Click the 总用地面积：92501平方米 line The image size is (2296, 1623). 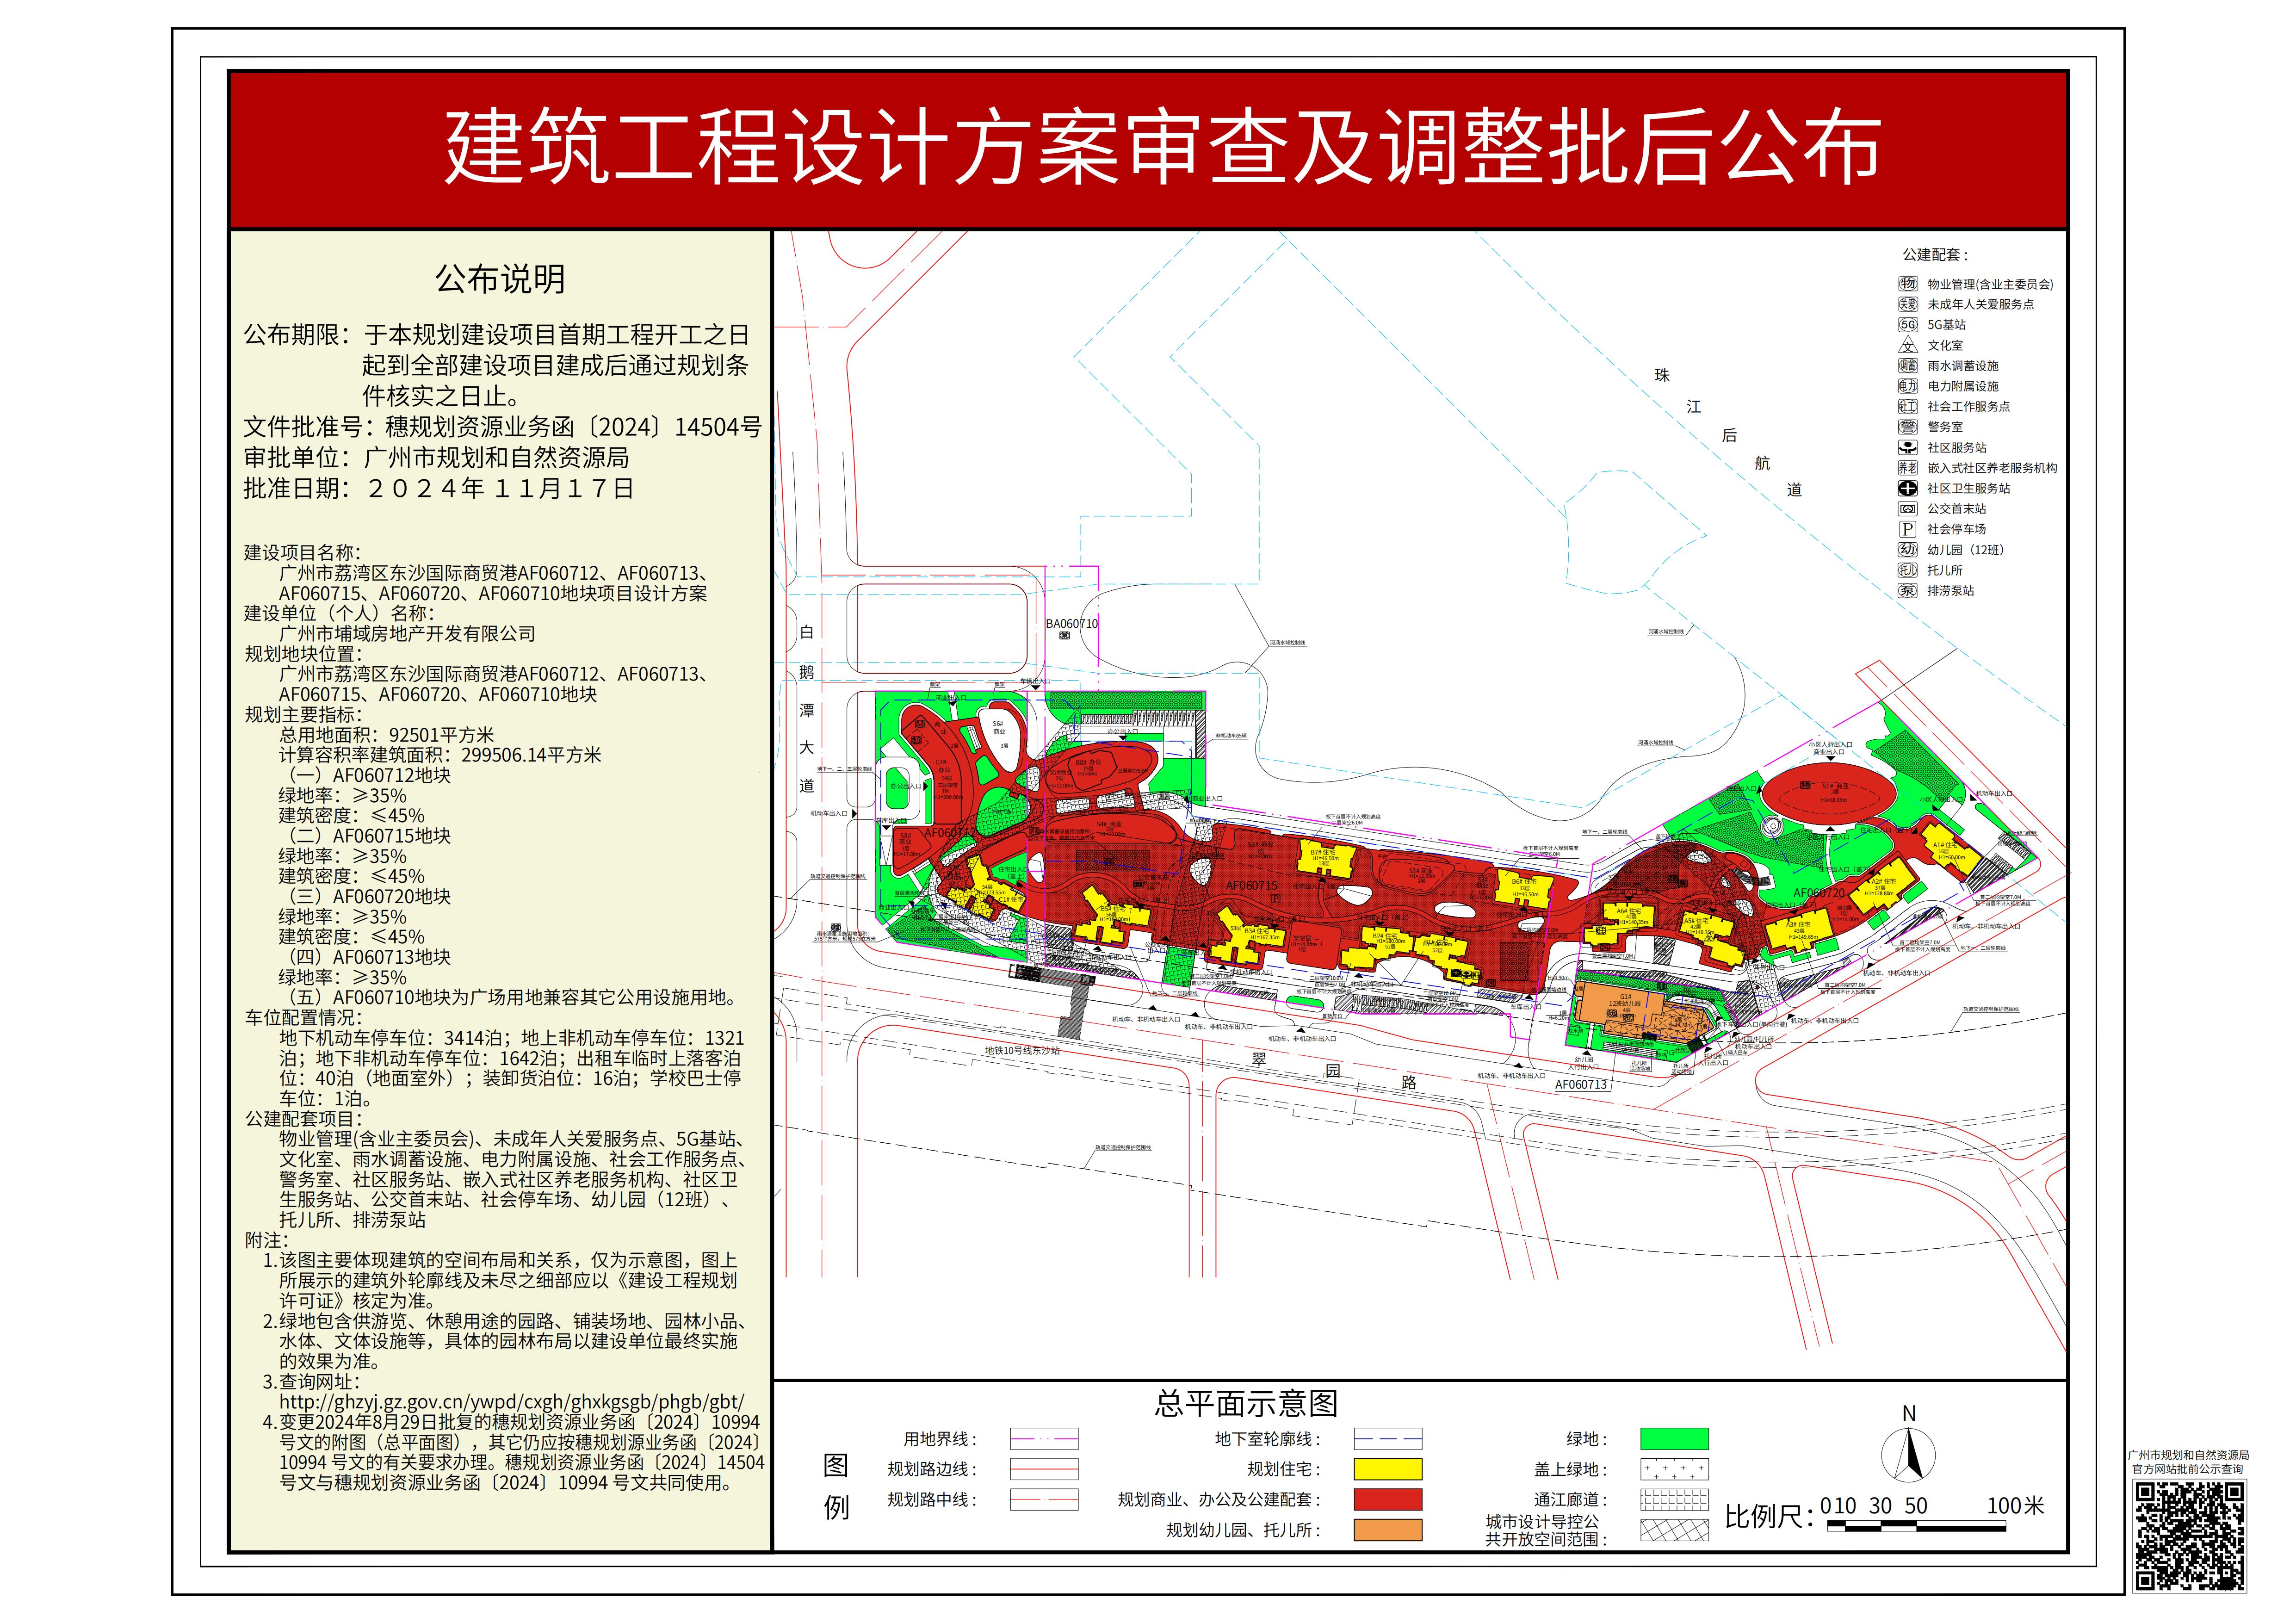pyautogui.click(x=387, y=735)
